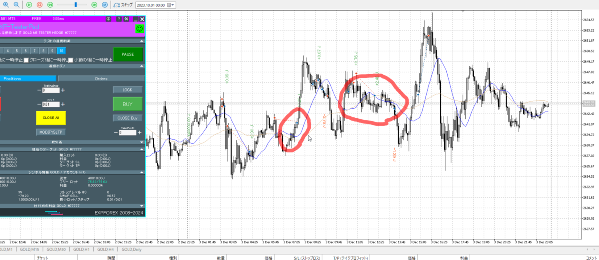The width and height of the screenshot is (599, 260).
Task: Select speed level 10
Action: point(61,51)
